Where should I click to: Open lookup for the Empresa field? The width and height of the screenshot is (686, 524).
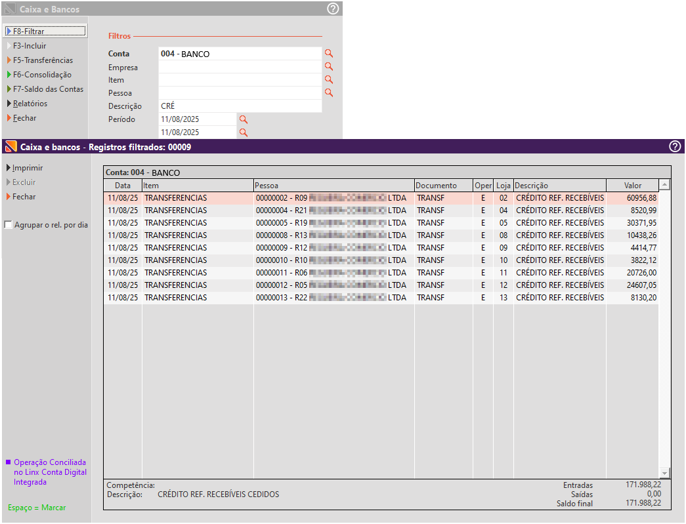tap(329, 66)
